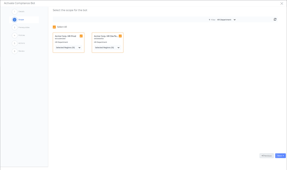Click the active step 2 Scope circle

(15, 20)
